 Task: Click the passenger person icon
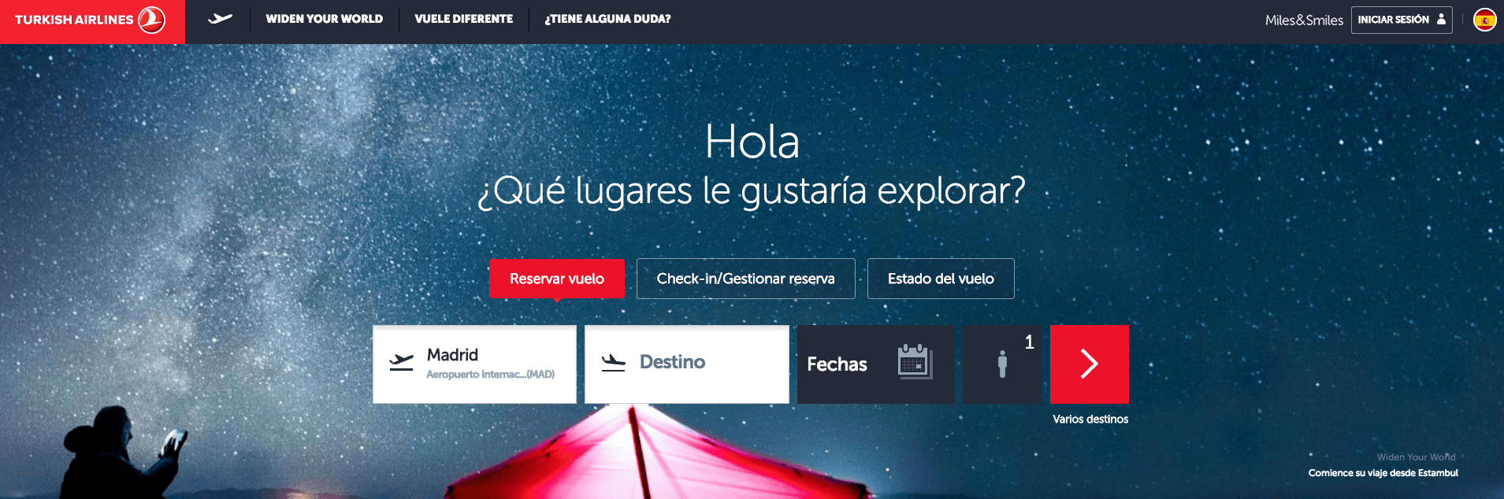1002,364
